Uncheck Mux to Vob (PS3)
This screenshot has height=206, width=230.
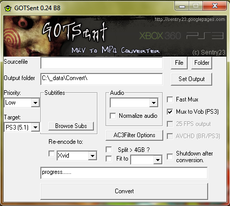tap(170, 112)
